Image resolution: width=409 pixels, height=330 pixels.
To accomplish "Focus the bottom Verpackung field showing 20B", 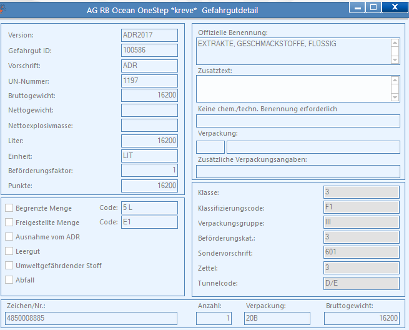I will pos(277,318).
